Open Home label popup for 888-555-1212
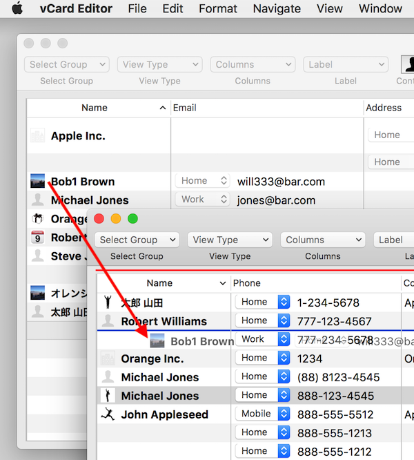Screen dimensions: 414x460 (263, 451)
